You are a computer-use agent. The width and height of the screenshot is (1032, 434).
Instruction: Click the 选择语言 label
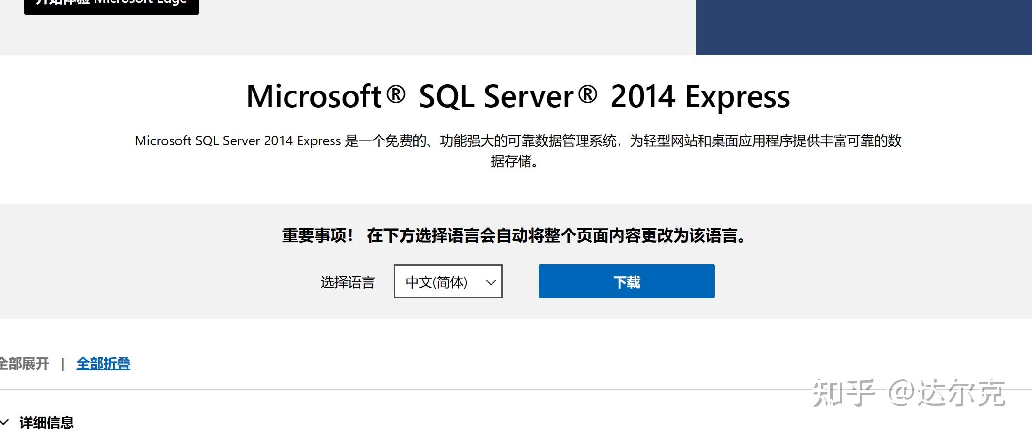348,282
